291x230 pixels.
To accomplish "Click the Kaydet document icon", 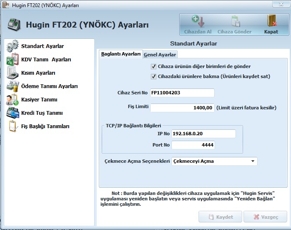I will [211, 217].
